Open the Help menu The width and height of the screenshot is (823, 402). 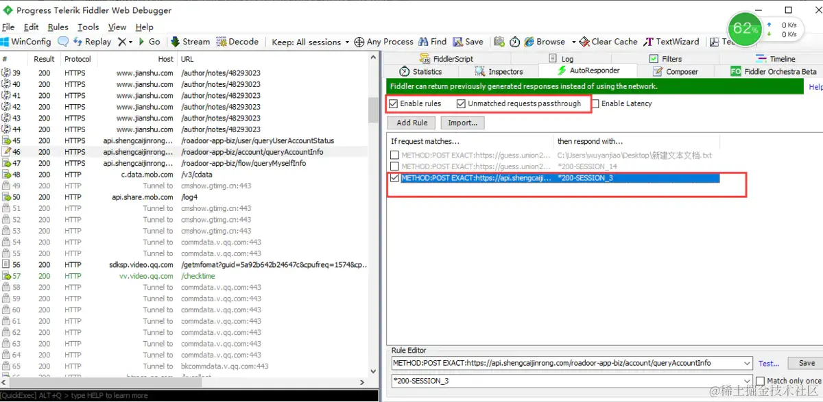[x=145, y=27]
